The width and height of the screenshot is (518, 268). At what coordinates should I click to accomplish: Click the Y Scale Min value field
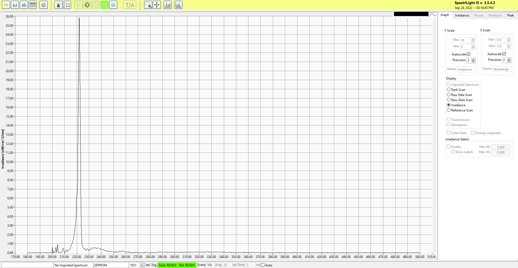466,47
